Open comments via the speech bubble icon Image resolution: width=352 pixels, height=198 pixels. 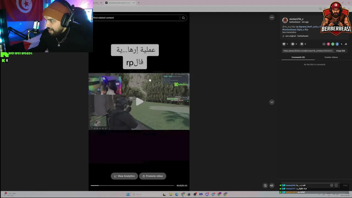tap(293, 44)
